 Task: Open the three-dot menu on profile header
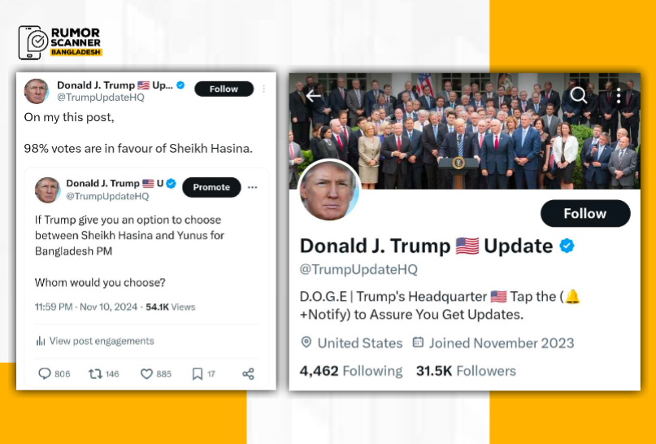619,95
